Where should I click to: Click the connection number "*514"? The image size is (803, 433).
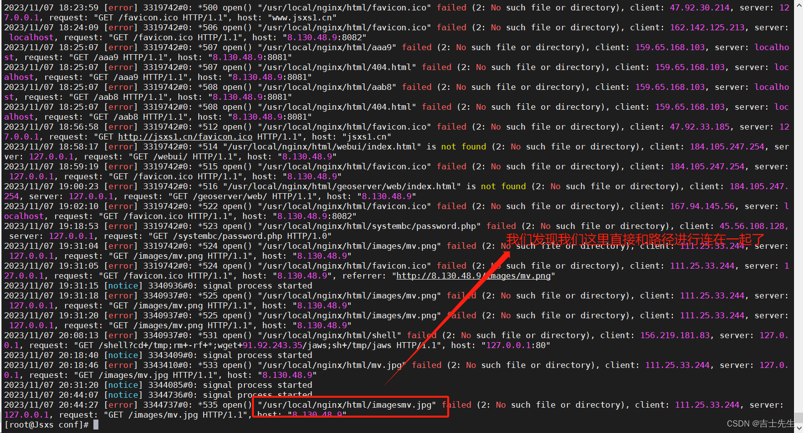[208, 146]
